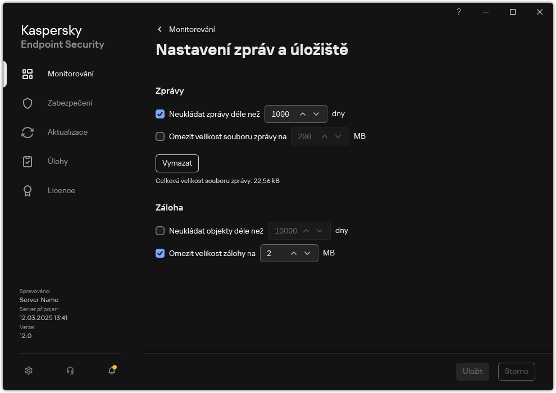Open application settings via the gear icon

tap(28, 371)
